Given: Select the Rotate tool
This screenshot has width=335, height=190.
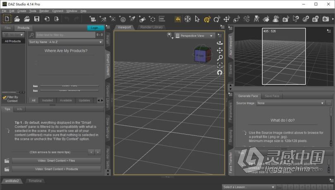Looking at the screenshot, I should click(217, 19).
